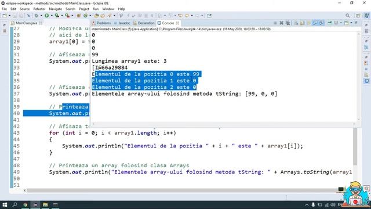
Task: Click the for loop line in editor
Action: tap(112, 133)
